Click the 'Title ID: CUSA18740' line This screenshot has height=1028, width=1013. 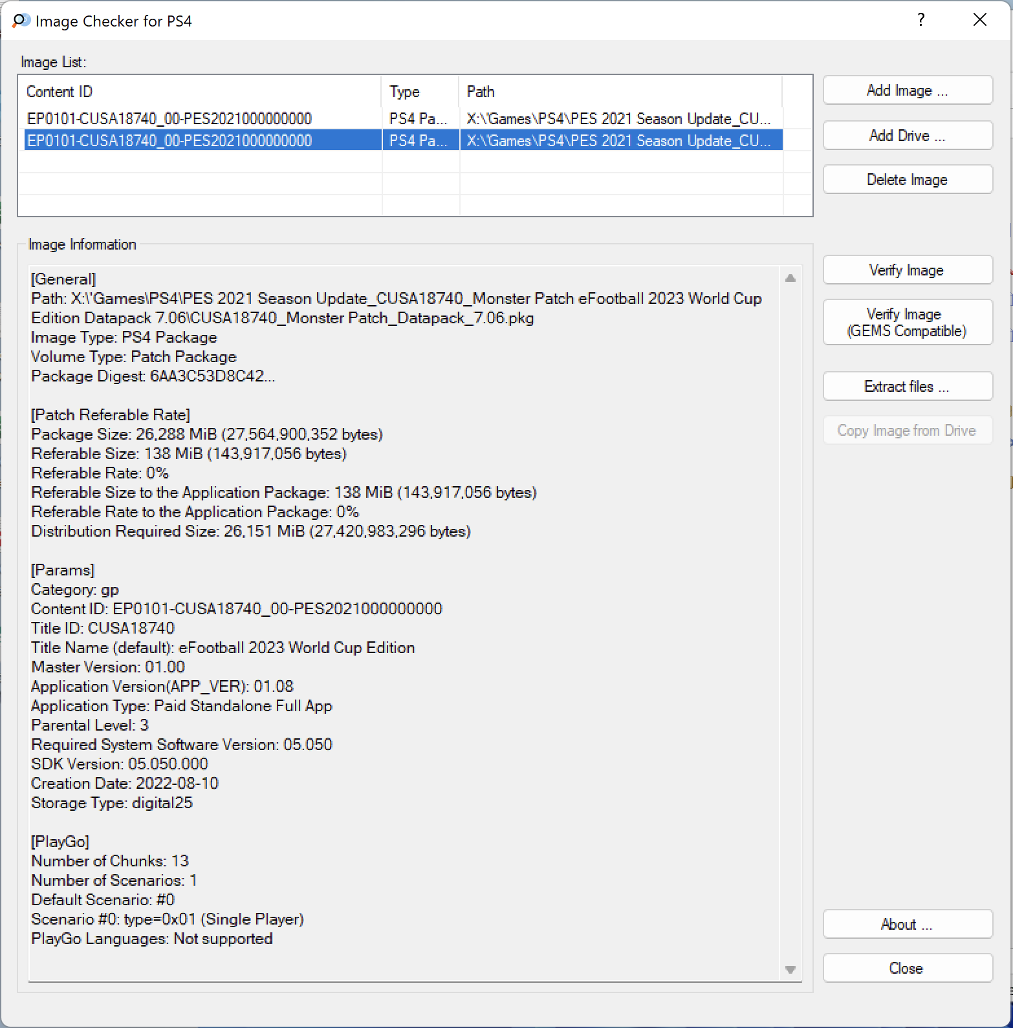(x=102, y=628)
